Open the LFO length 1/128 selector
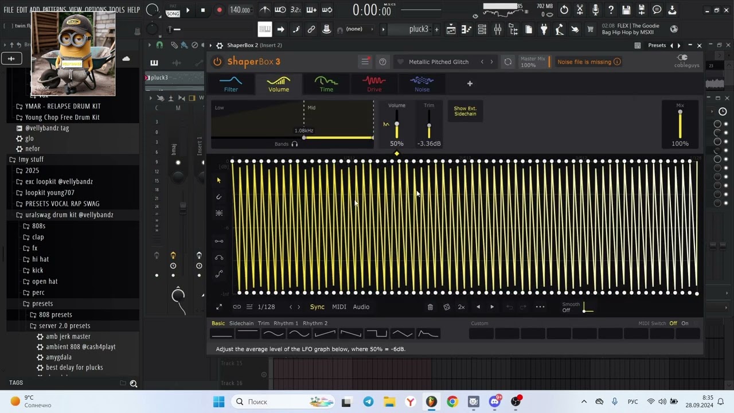The image size is (734, 413). (266, 307)
